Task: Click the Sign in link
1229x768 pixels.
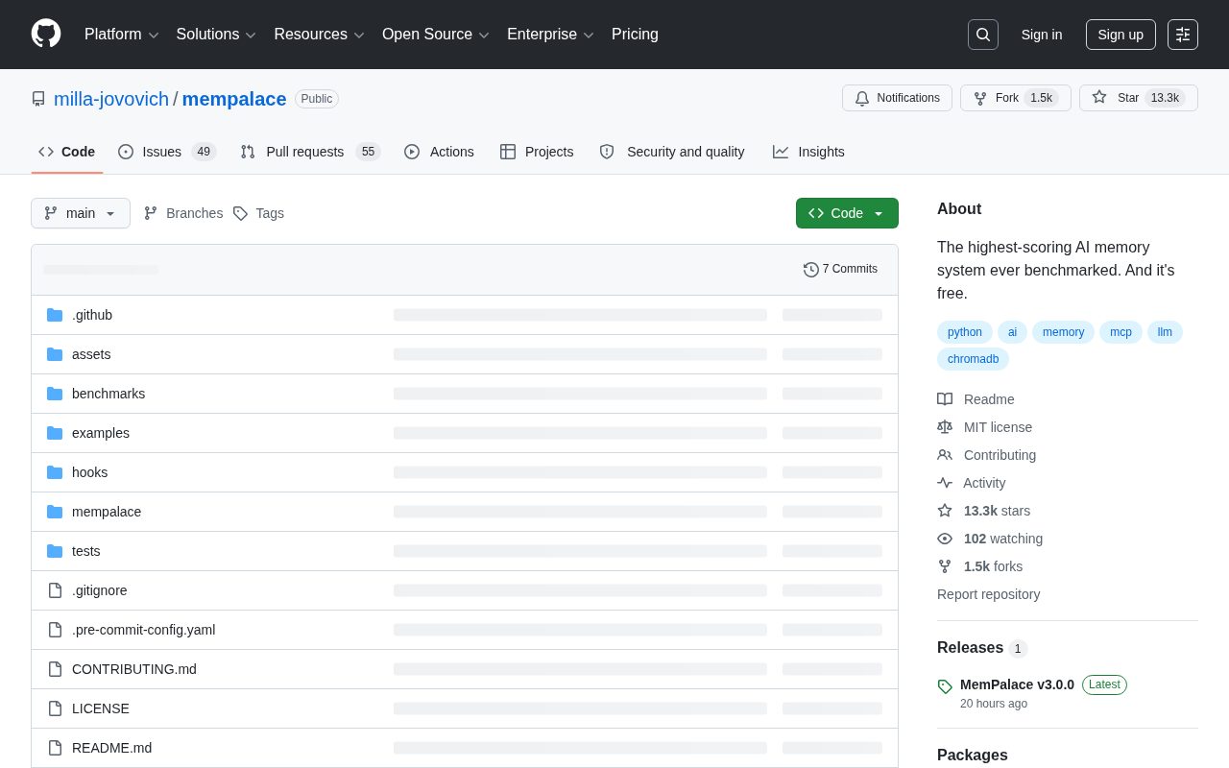Action: [1042, 35]
